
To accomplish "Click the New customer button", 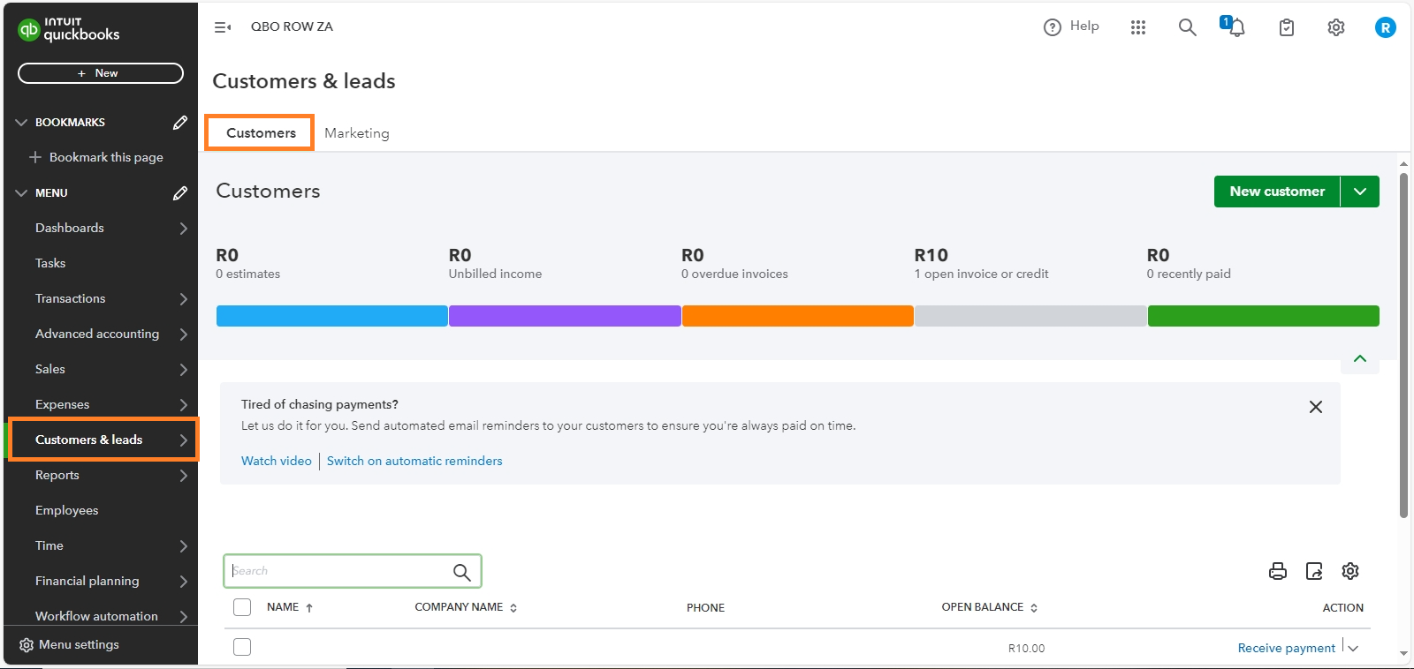I will (x=1277, y=192).
